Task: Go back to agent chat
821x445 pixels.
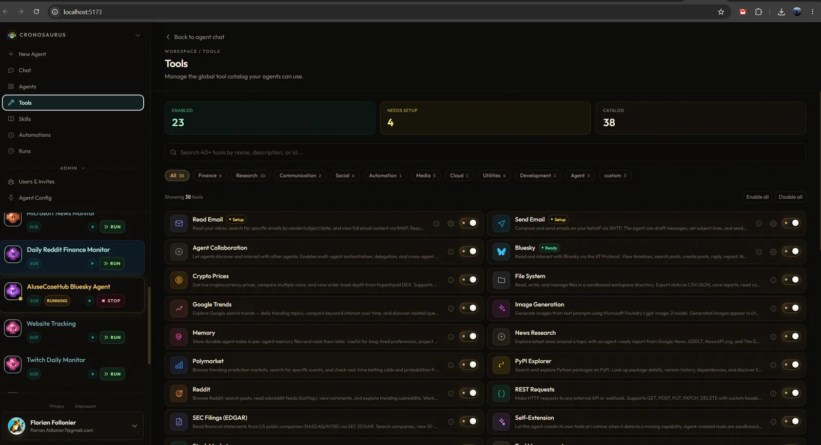Action: (195, 37)
